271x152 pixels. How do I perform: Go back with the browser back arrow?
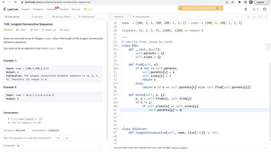(4, 2)
